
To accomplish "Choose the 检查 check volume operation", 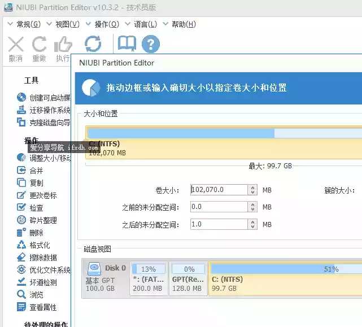I will coord(30,208).
